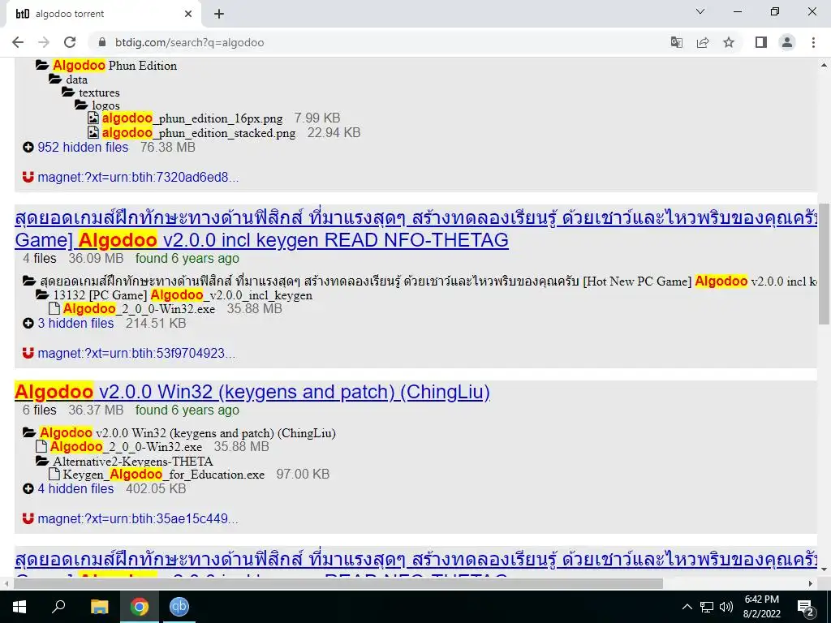The image size is (831, 623).
Task: Toggle the Chrome side panel
Action: (761, 42)
